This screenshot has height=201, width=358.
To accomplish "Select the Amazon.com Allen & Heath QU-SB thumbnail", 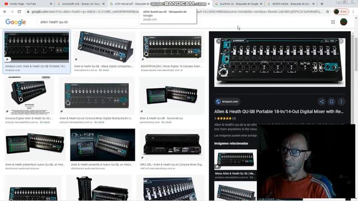I will 36,47.
